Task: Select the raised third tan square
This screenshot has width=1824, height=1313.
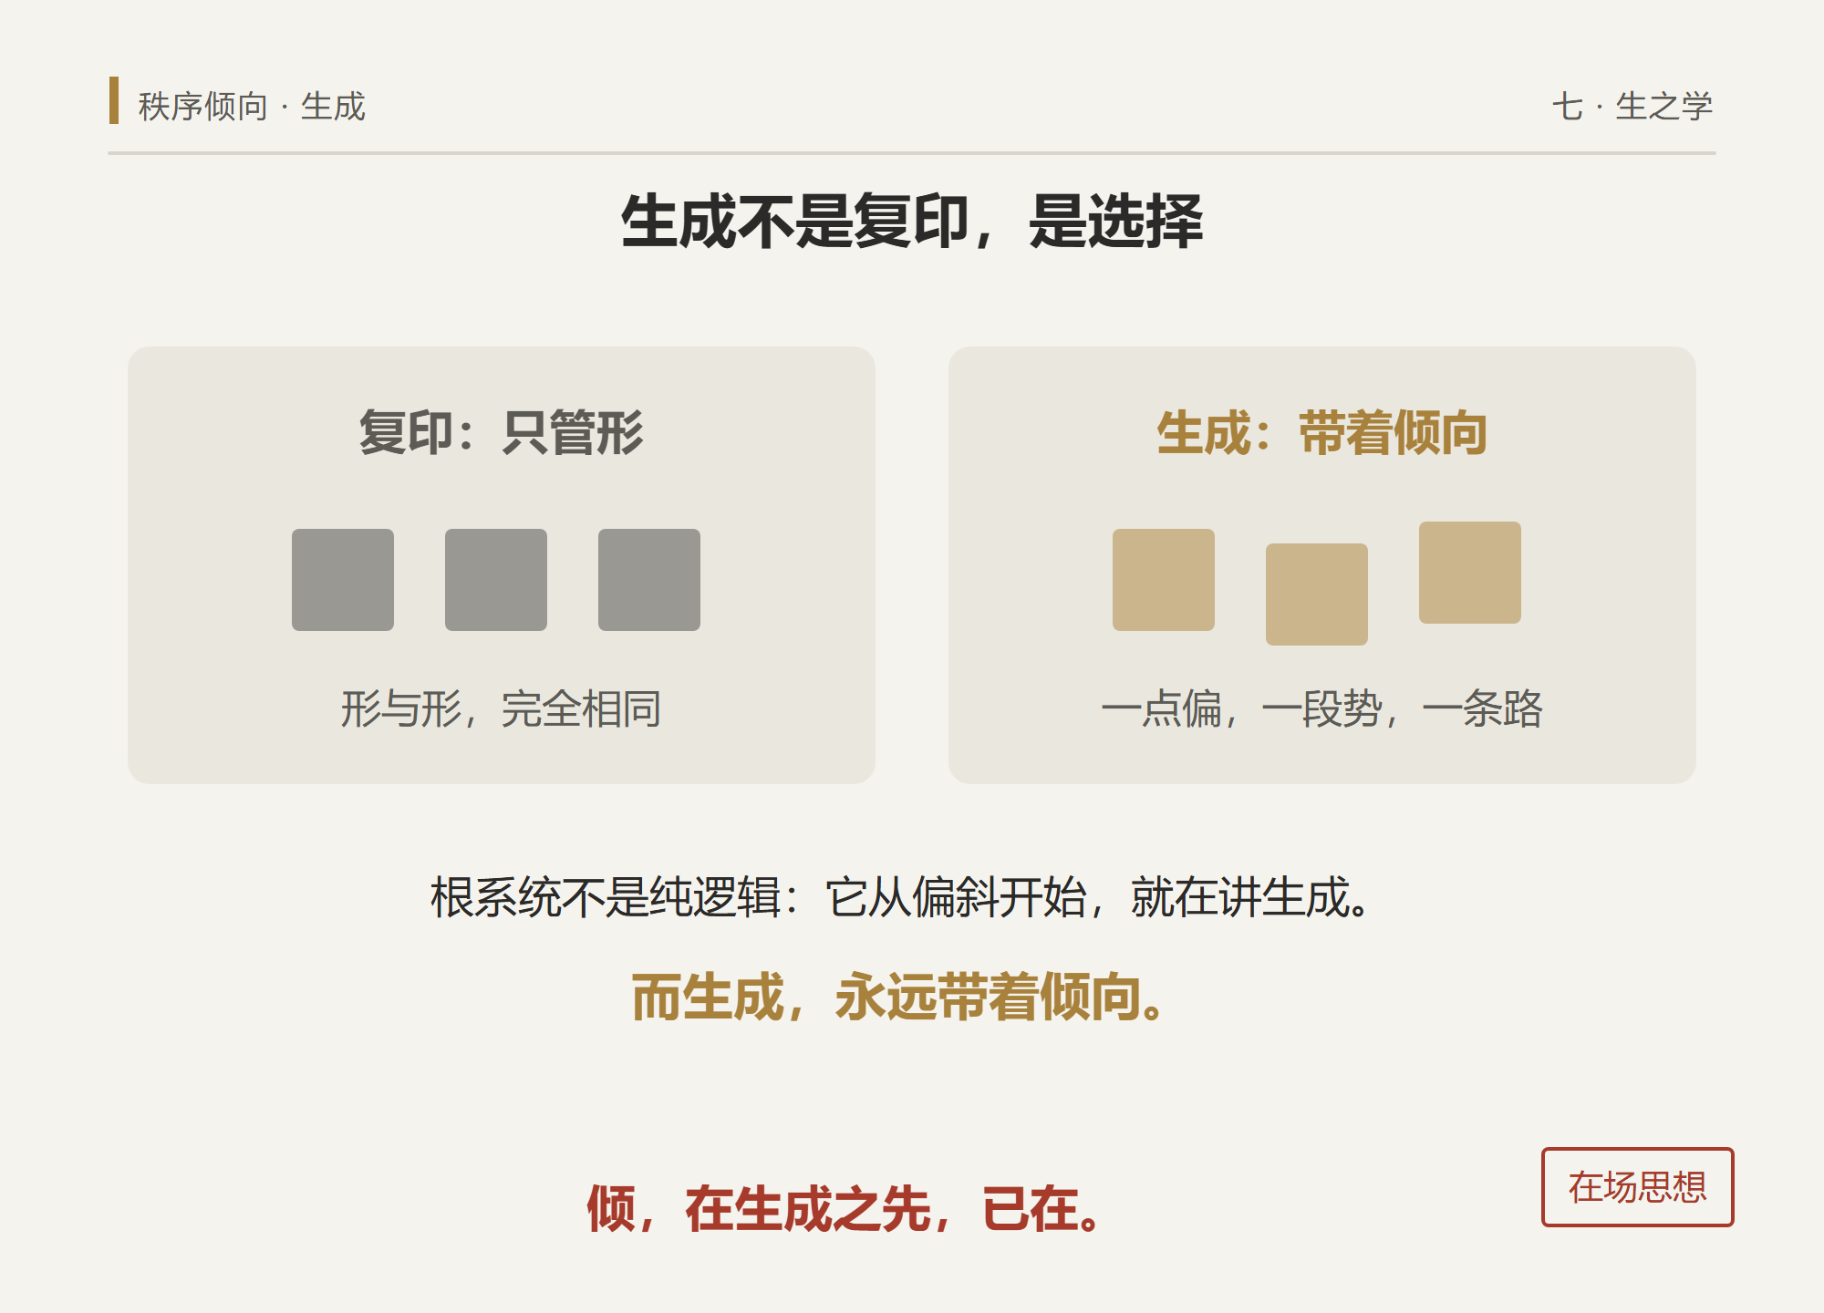Action: coord(1470,573)
